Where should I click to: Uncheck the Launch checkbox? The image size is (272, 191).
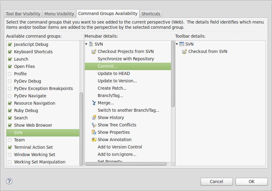(x=10, y=59)
